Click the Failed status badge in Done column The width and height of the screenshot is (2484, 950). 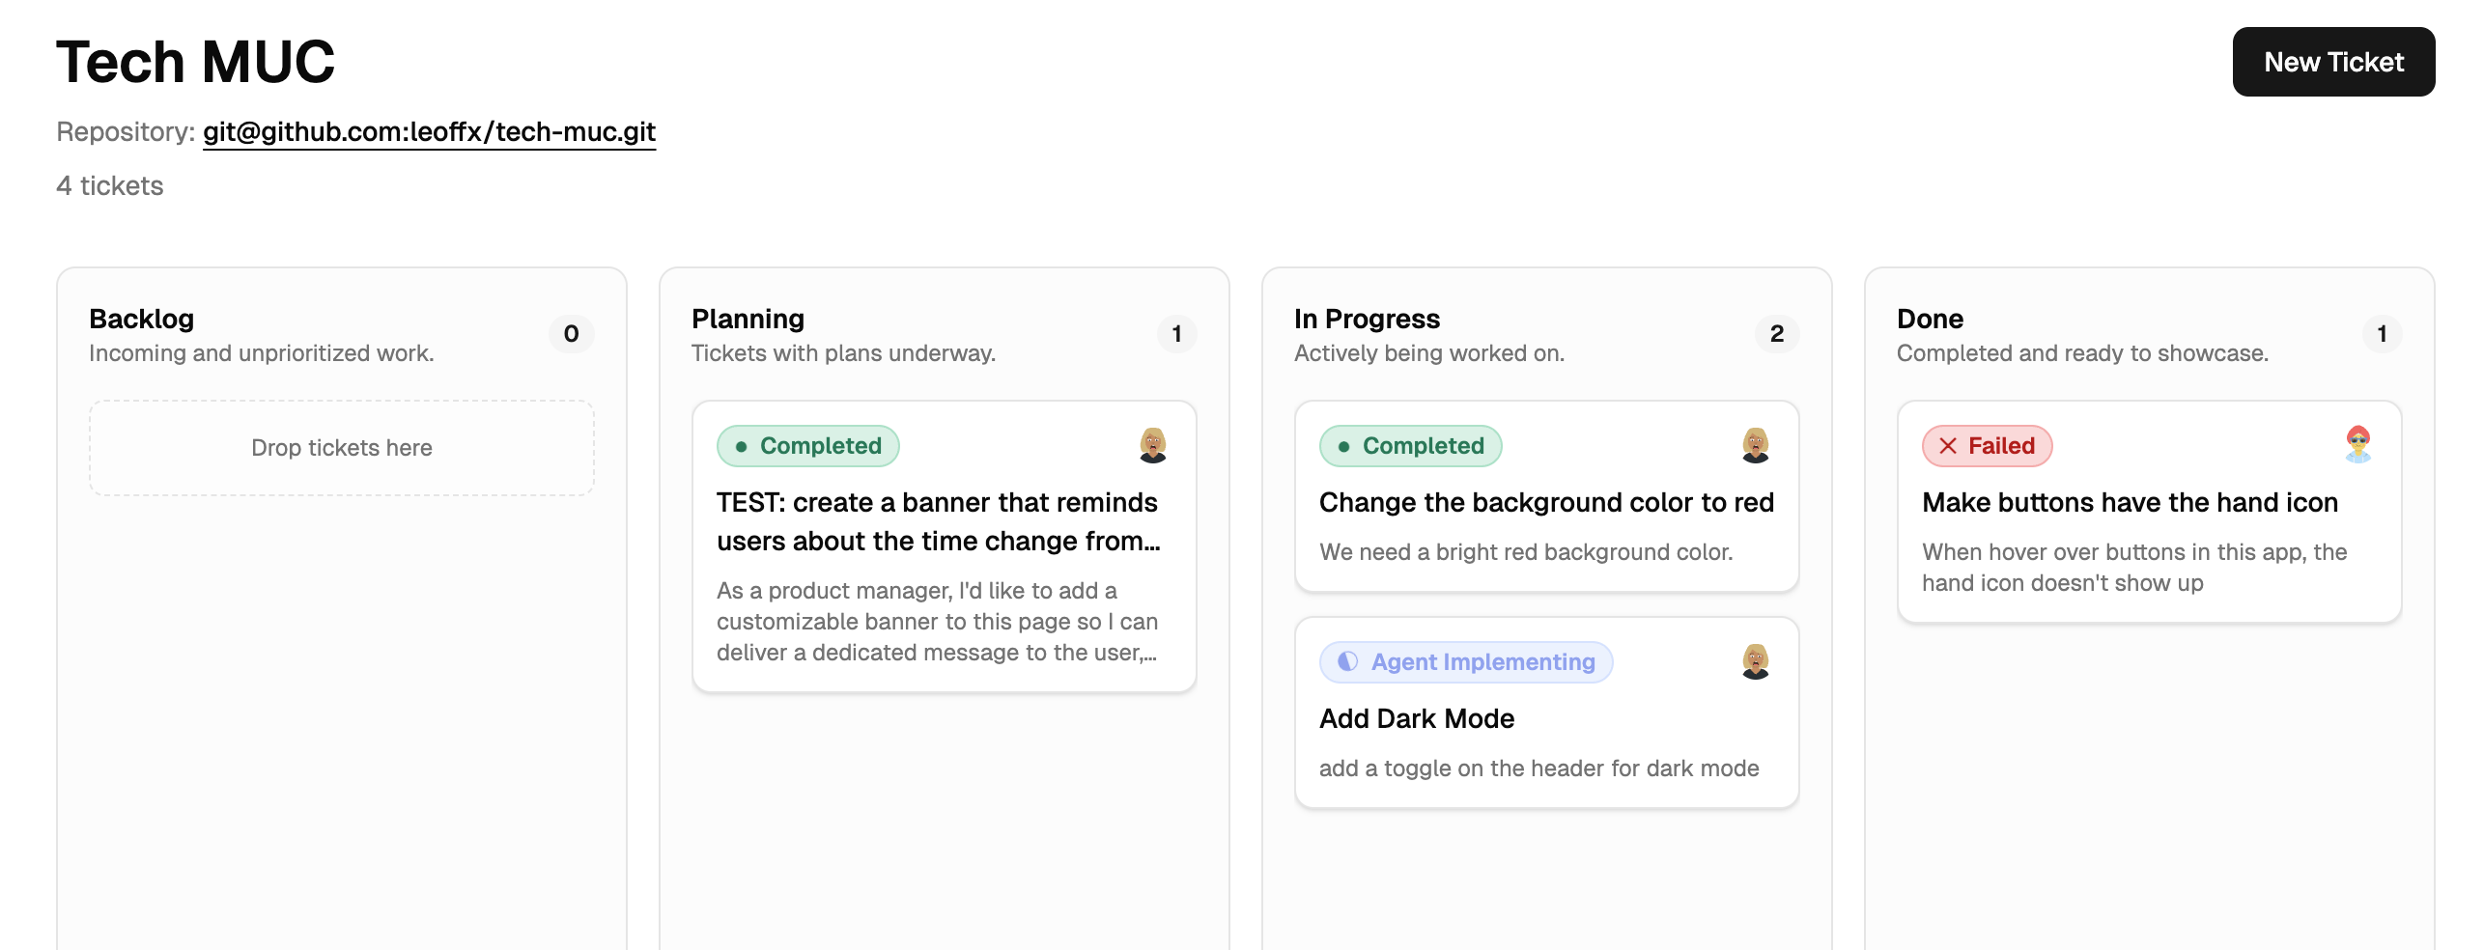(1987, 445)
